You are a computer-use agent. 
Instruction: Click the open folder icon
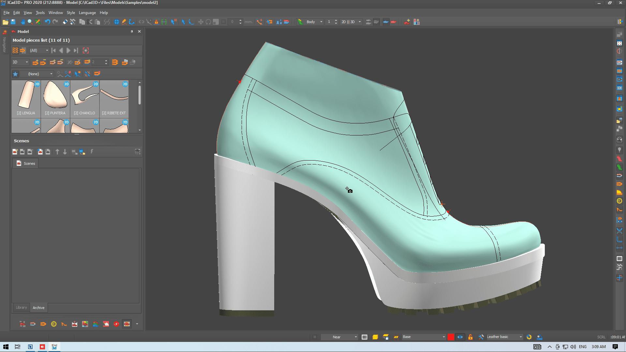coord(5,22)
